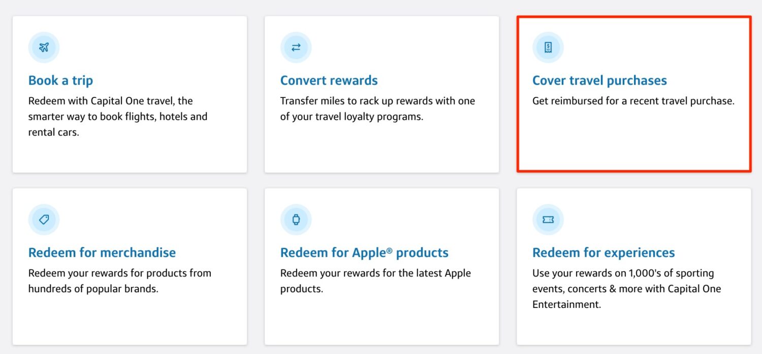762x354 pixels.
Task: Select the price tag icon above Redeem for merchandise
Action: [x=44, y=220]
